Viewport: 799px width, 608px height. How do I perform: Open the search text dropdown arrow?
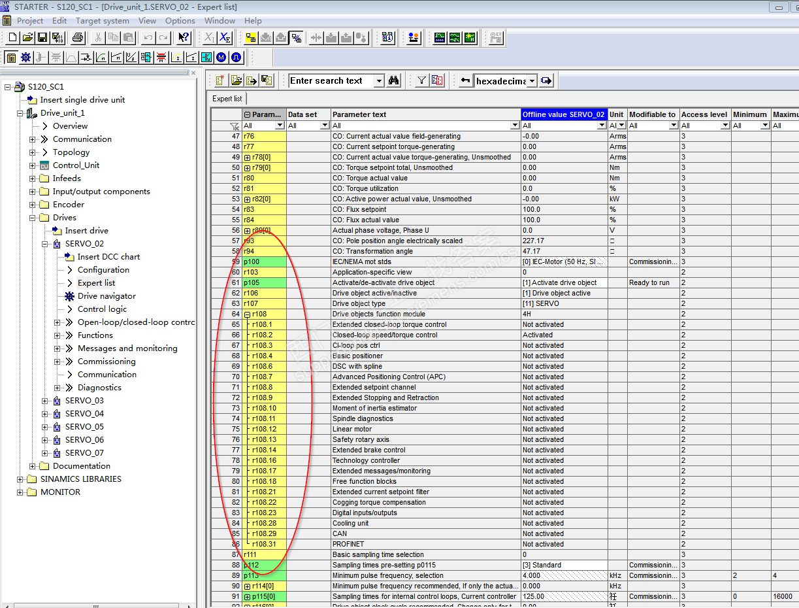379,81
